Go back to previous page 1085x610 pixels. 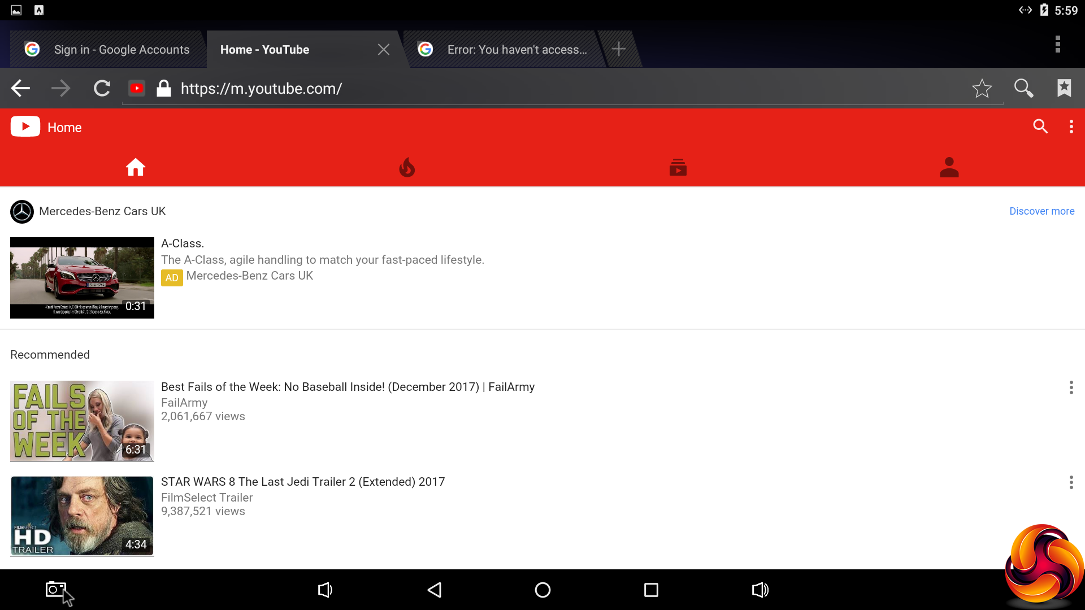20,88
